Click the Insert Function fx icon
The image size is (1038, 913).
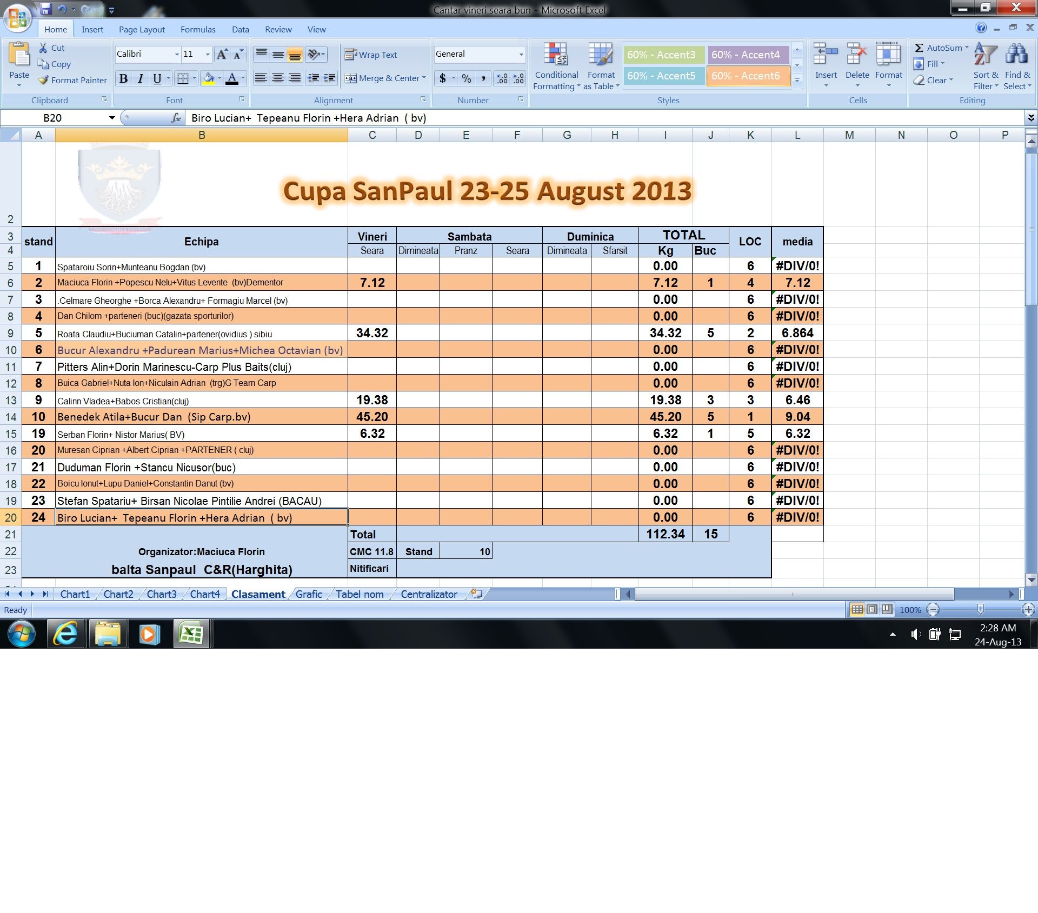[x=176, y=118]
